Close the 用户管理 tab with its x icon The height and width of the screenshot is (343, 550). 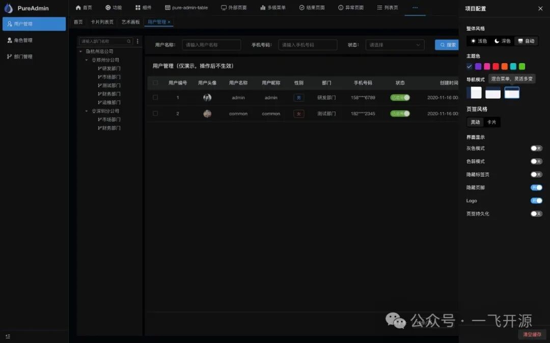[169, 22]
